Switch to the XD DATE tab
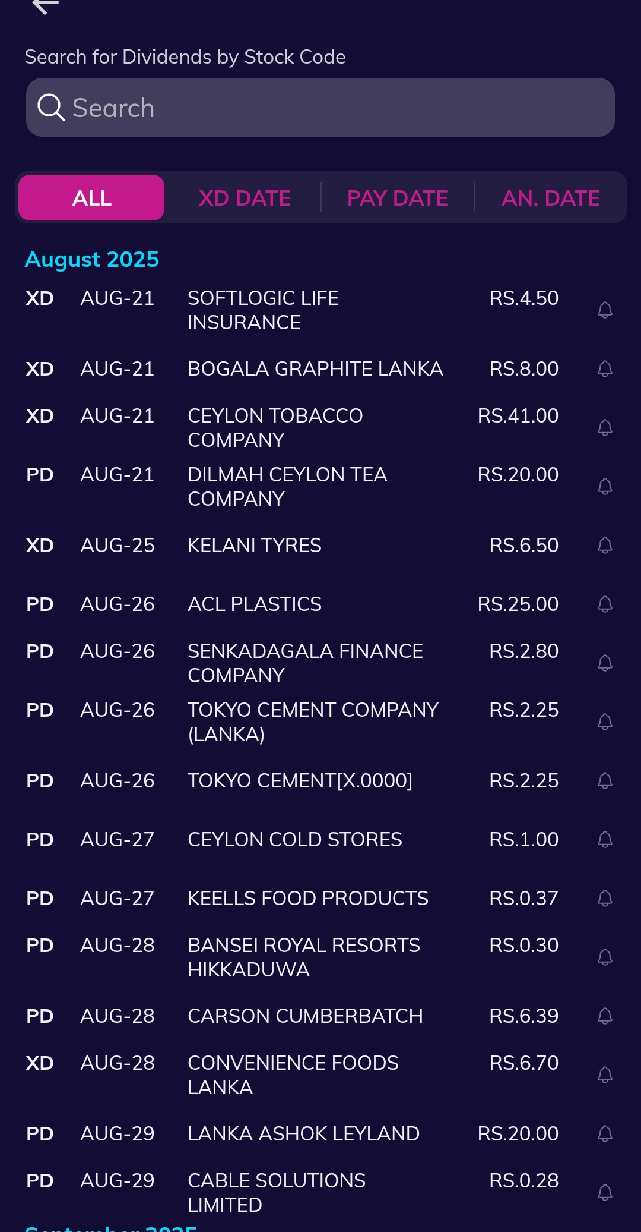The height and width of the screenshot is (1232, 641). (x=245, y=198)
